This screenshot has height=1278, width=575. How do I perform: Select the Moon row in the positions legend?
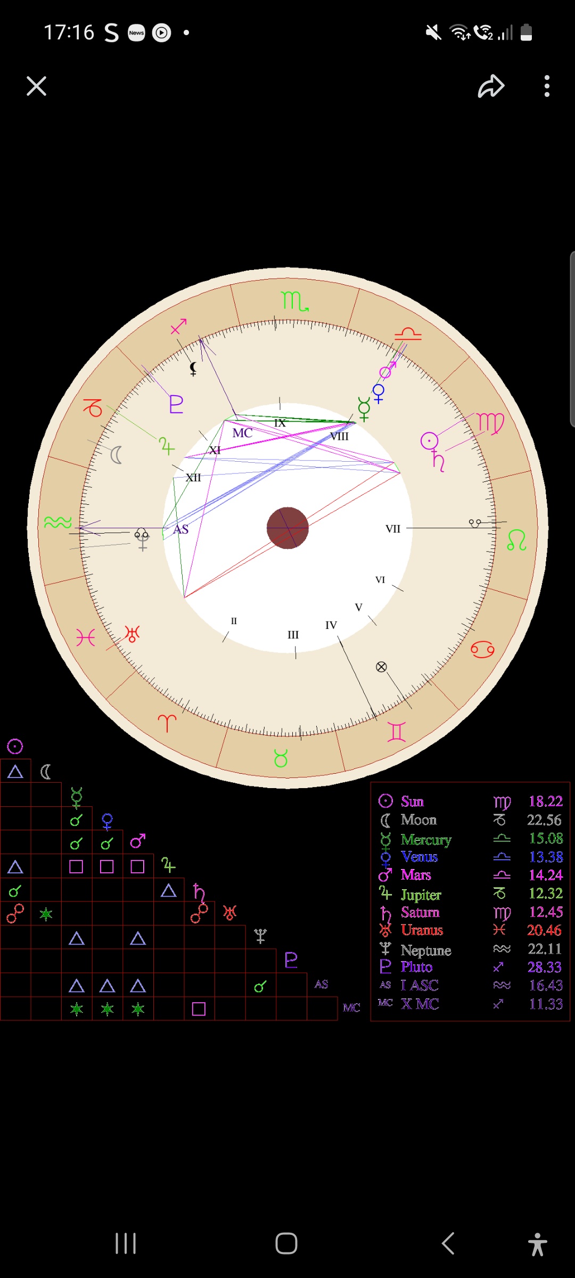click(x=471, y=820)
